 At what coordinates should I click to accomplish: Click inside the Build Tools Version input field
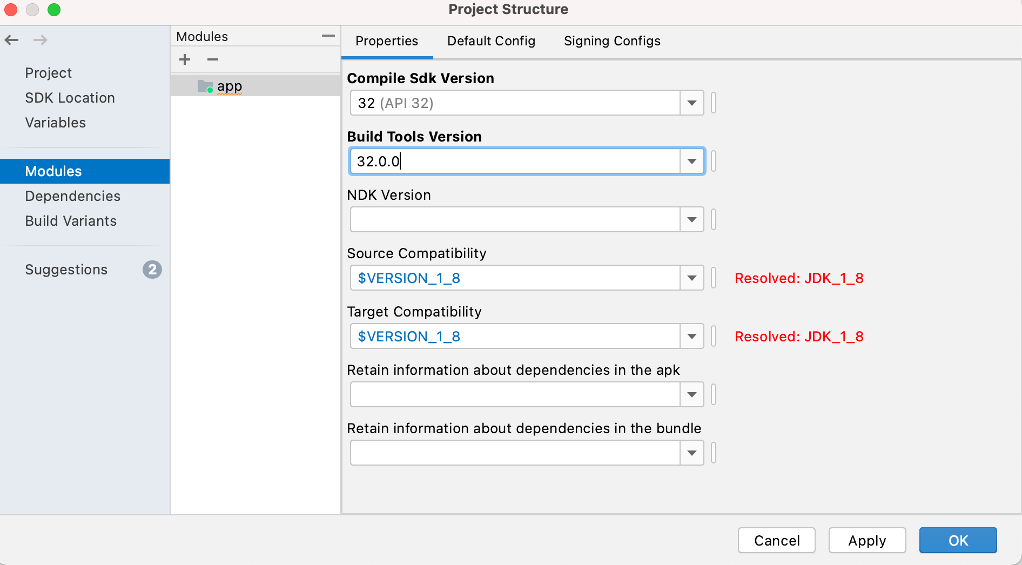tap(513, 161)
